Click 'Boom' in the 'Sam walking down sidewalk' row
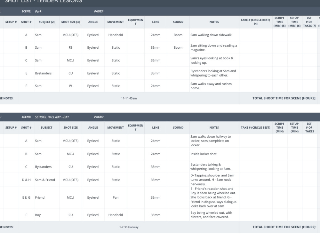 point(178,35)
